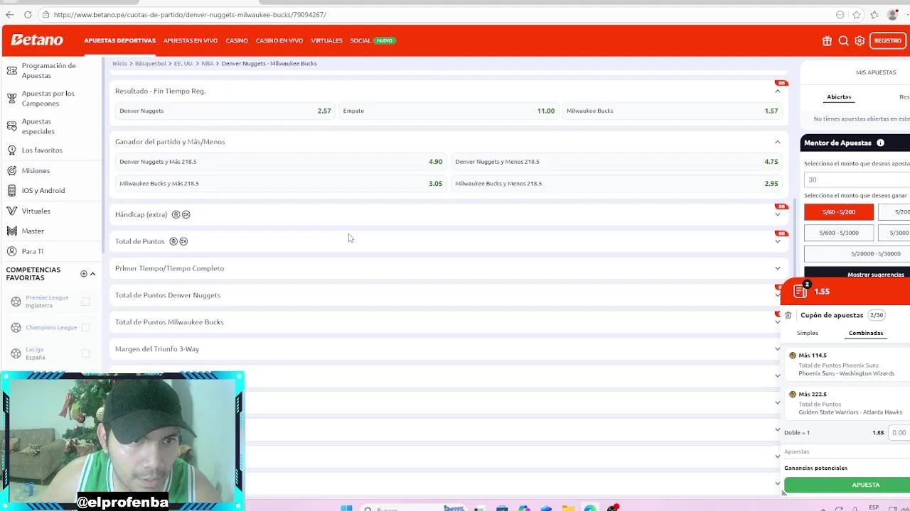Reload the page in the browser
910x511 pixels.
pyautogui.click(x=28, y=14)
